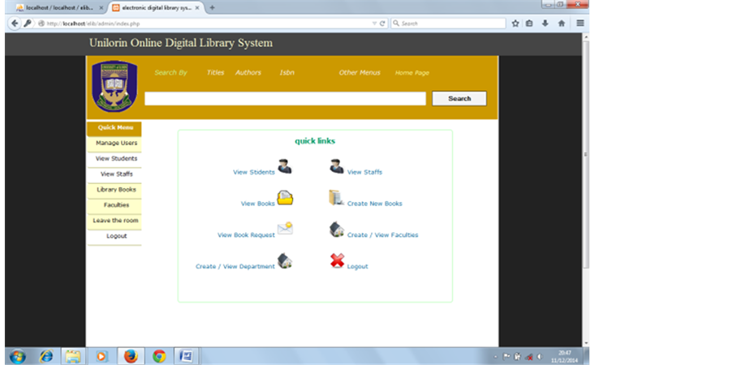Screen dimensions: 733x365
Task: Open the Firefox hamburger menu
Action: pyautogui.click(x=580, y=24)
